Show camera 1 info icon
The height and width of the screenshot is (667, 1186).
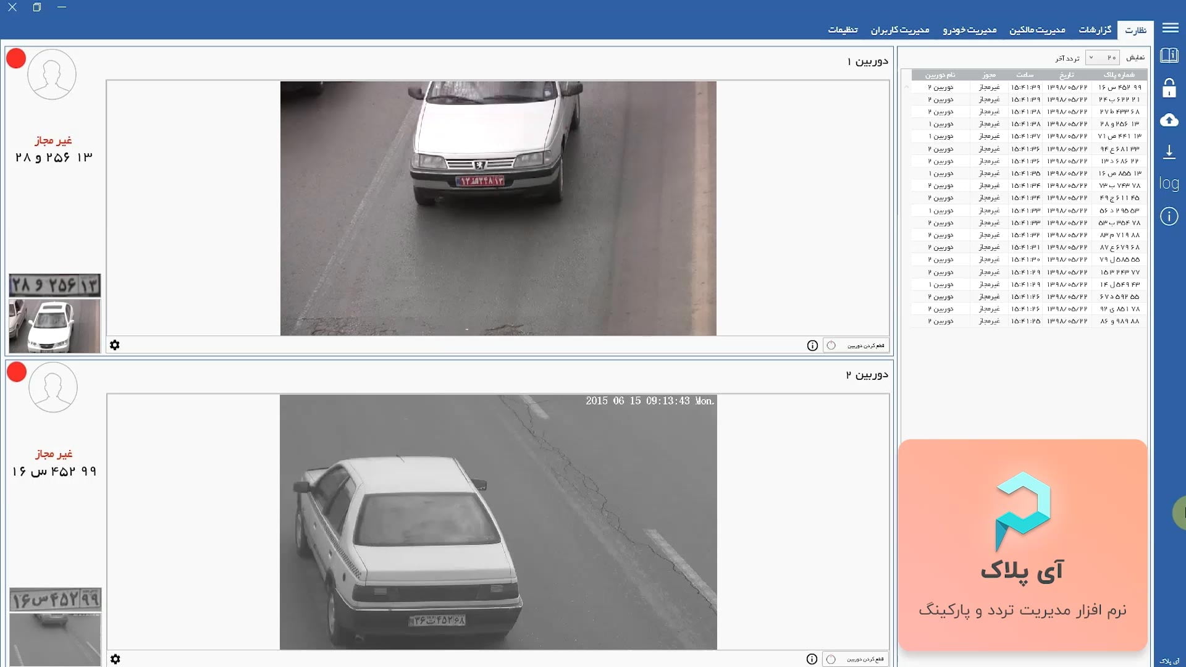812,346
